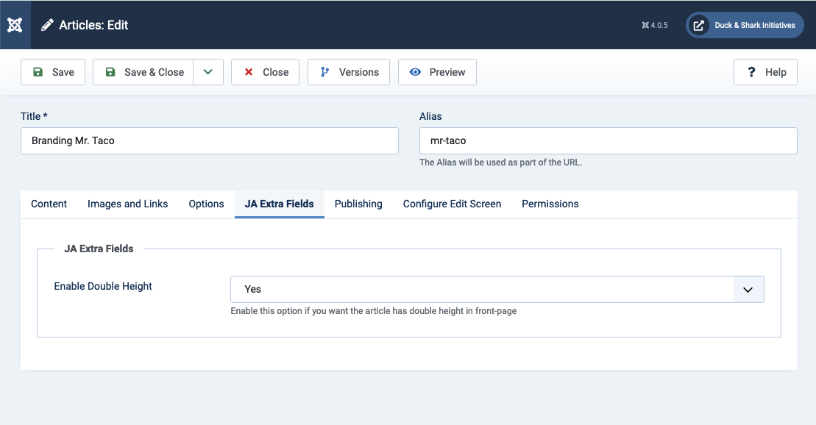Click the Save button
The width and height of the screenshot is (816, 425).
[x=53, y=72]
